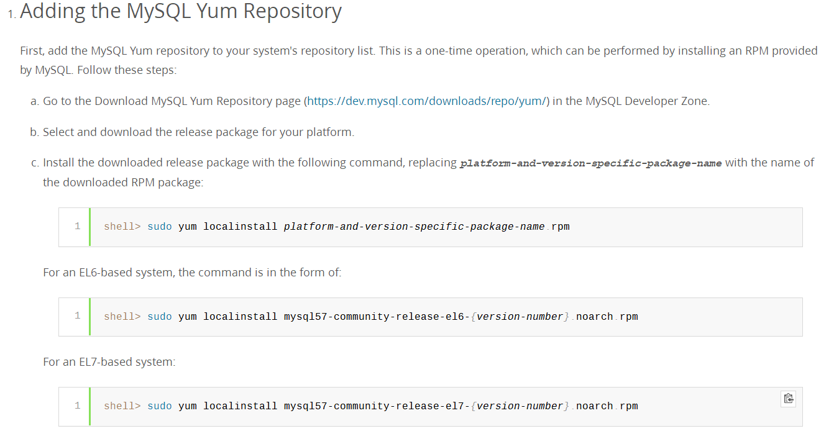Click step b 'Select and download the release package'

coord(198,132)
